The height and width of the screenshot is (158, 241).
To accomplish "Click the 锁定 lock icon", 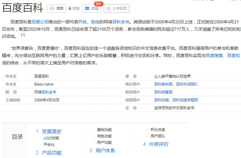I will pos(70,8).
